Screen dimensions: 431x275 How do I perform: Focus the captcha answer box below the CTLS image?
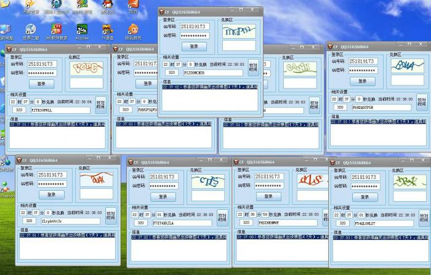(x=208, y=196)
